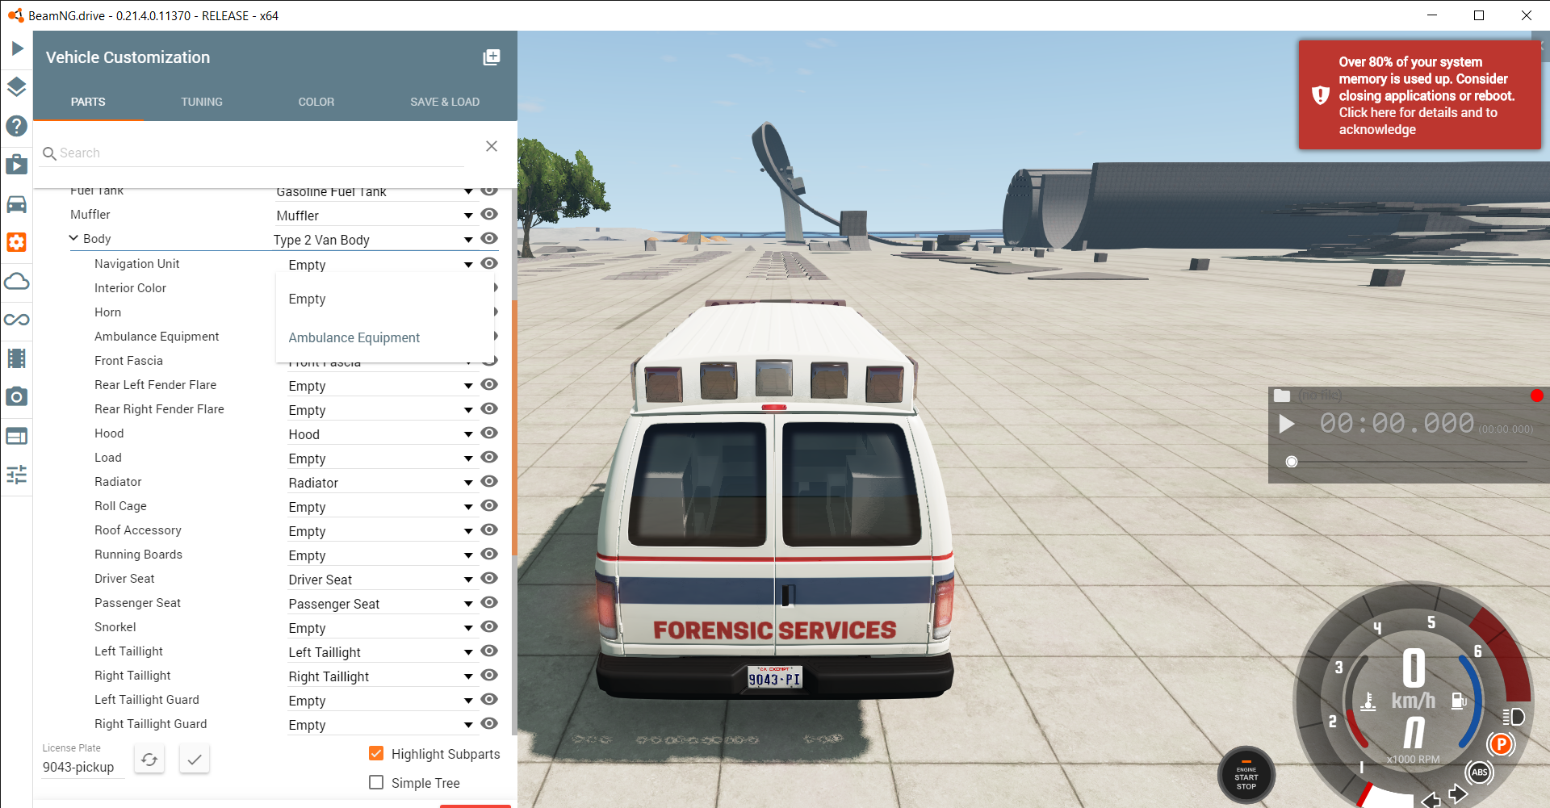
Task: Click the left turn signal arrow
Action: [x=1431, y=800]
